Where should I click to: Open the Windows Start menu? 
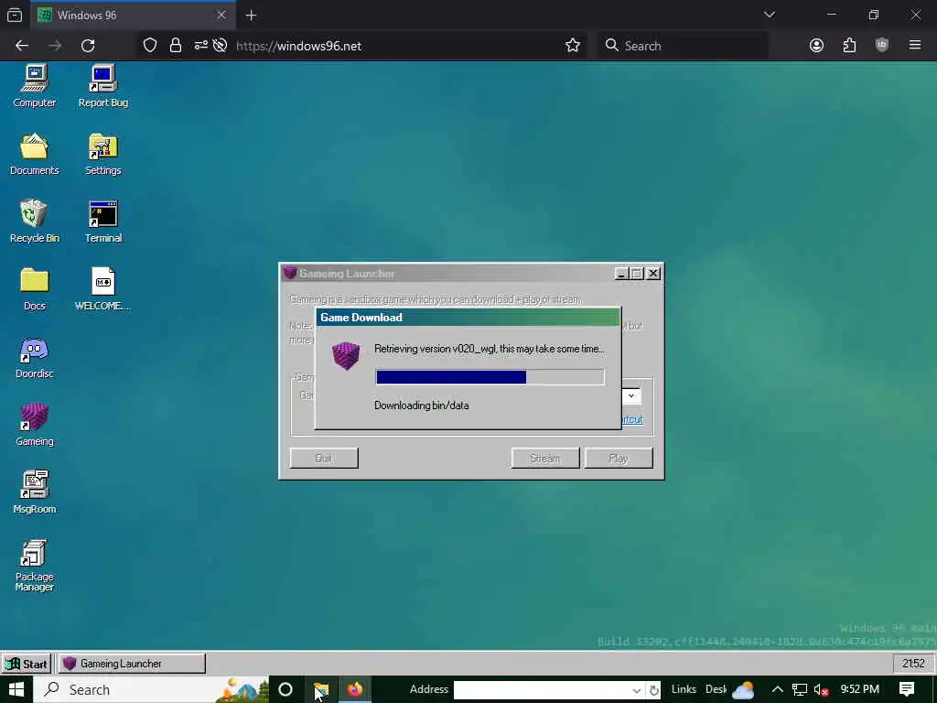point(16,690)
